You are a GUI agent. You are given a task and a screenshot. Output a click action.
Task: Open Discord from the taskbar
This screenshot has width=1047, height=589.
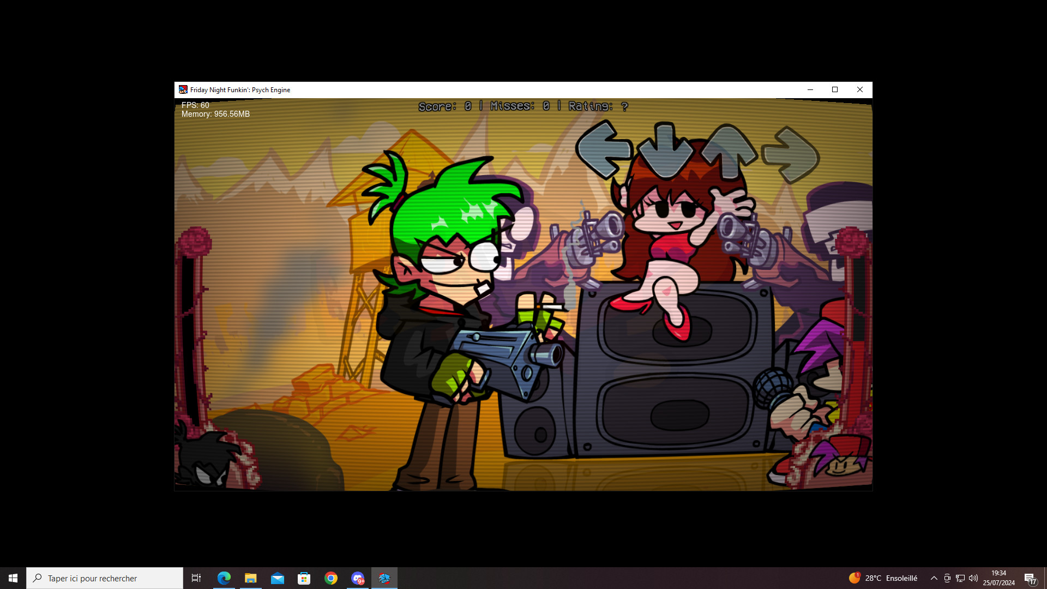(358, 578)
